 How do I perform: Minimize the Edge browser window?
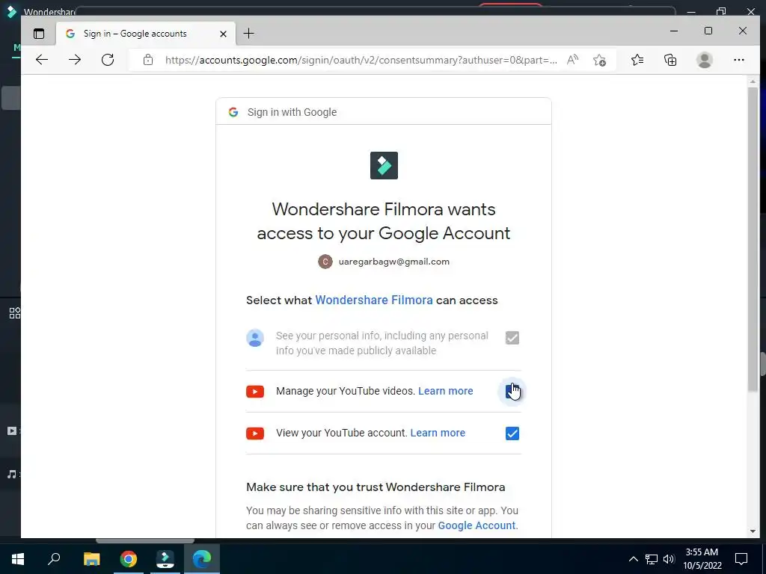coord(674,31)
